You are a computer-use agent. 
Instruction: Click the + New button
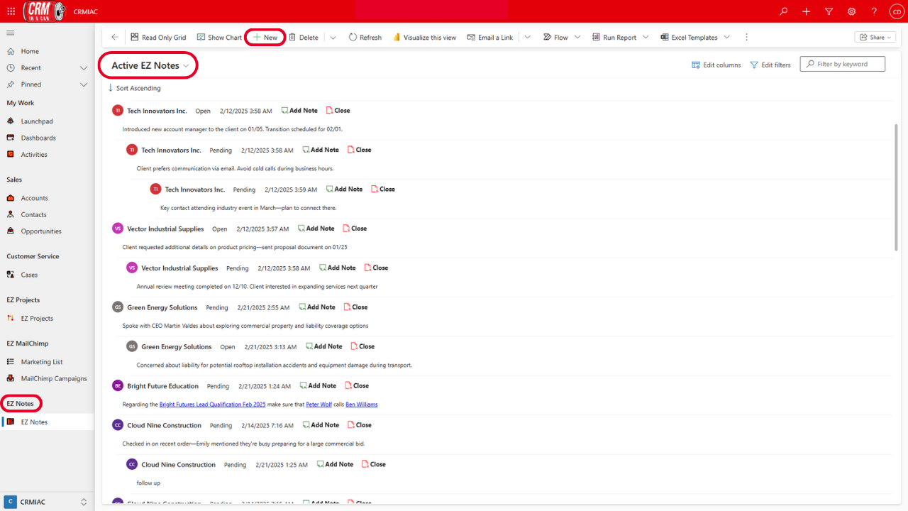tap(265, 38)
